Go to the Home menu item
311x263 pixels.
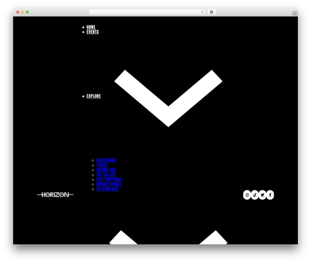click(91, 27)
